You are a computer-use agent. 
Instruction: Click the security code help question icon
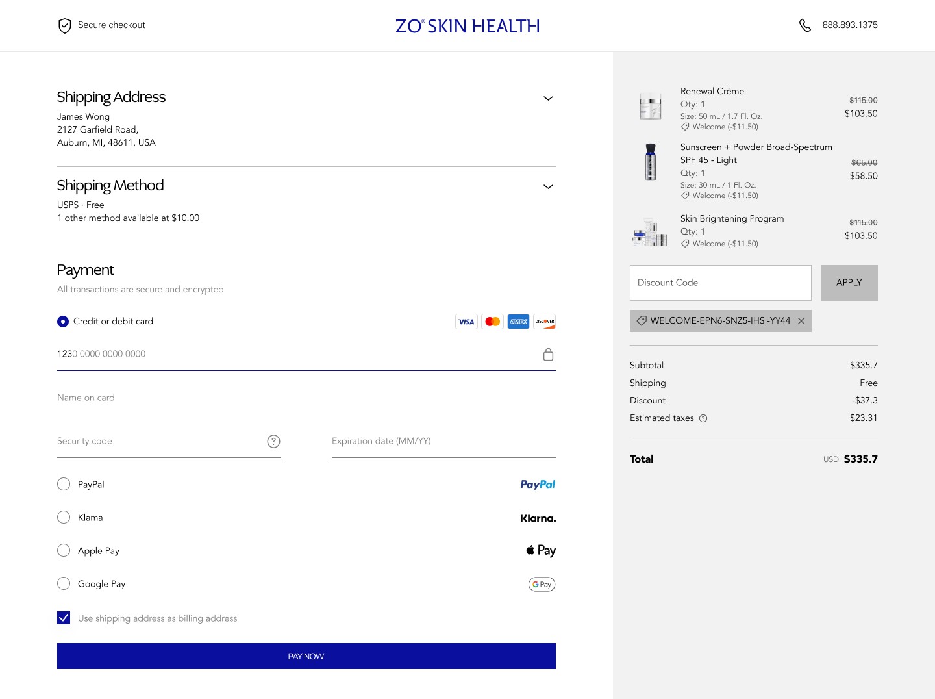pyautogui.click(x=273, y=441)
